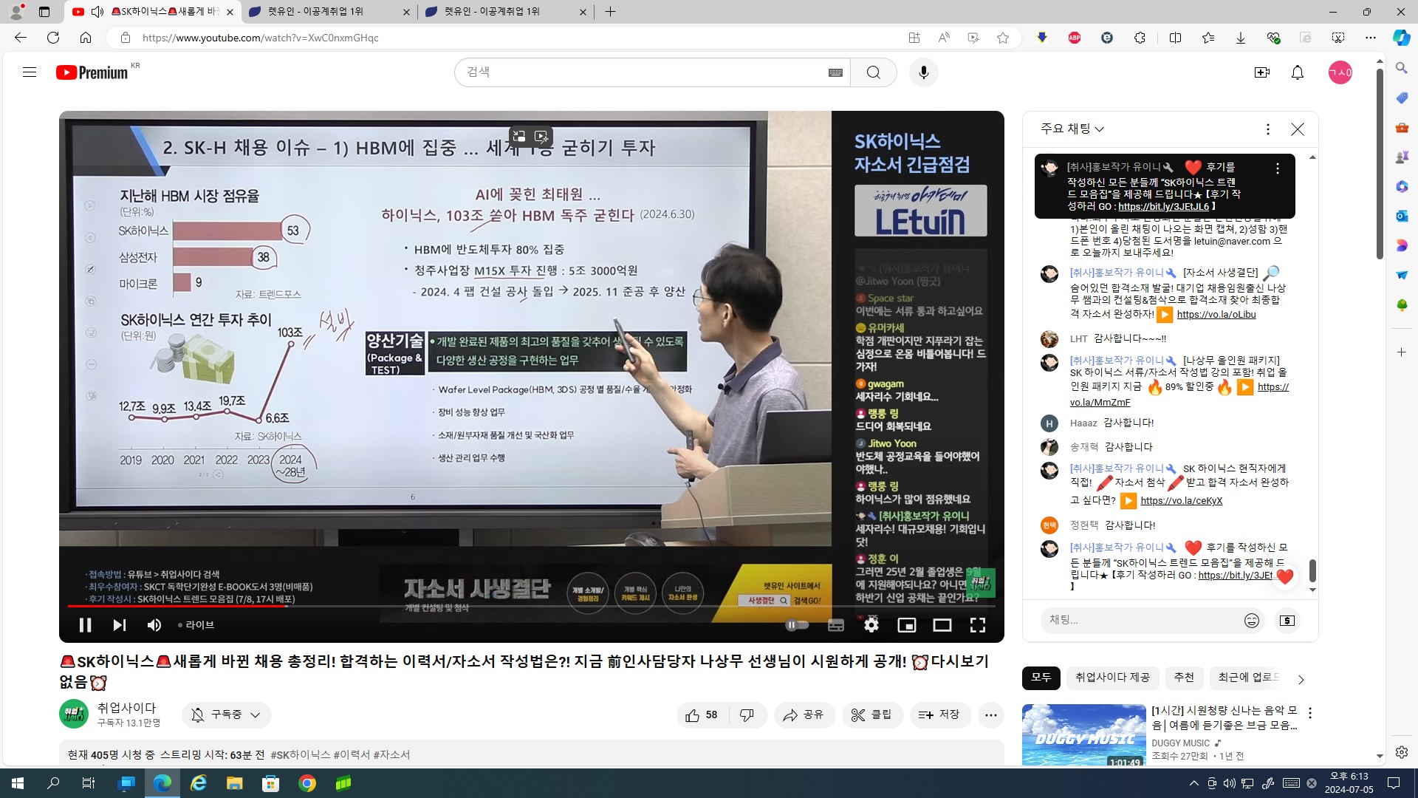Select the 추천 filter chip
This screenshot has height=798, width=1418.
1184,678
